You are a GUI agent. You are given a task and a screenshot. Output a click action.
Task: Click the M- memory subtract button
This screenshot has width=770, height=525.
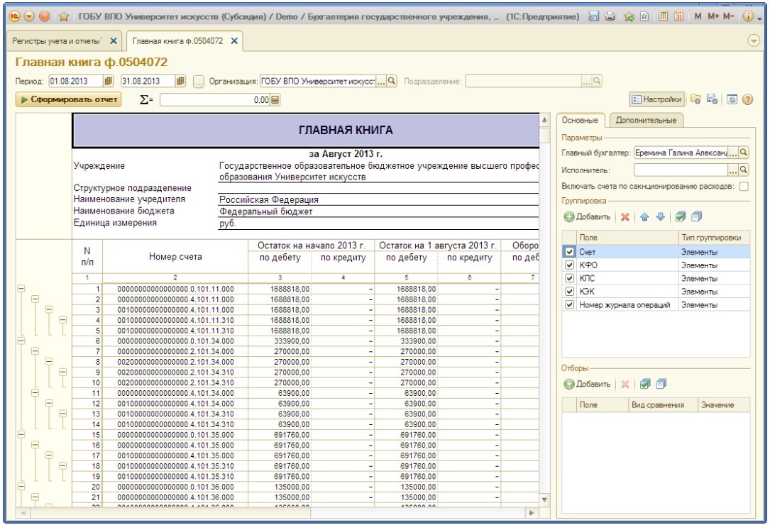click(728, 16)
